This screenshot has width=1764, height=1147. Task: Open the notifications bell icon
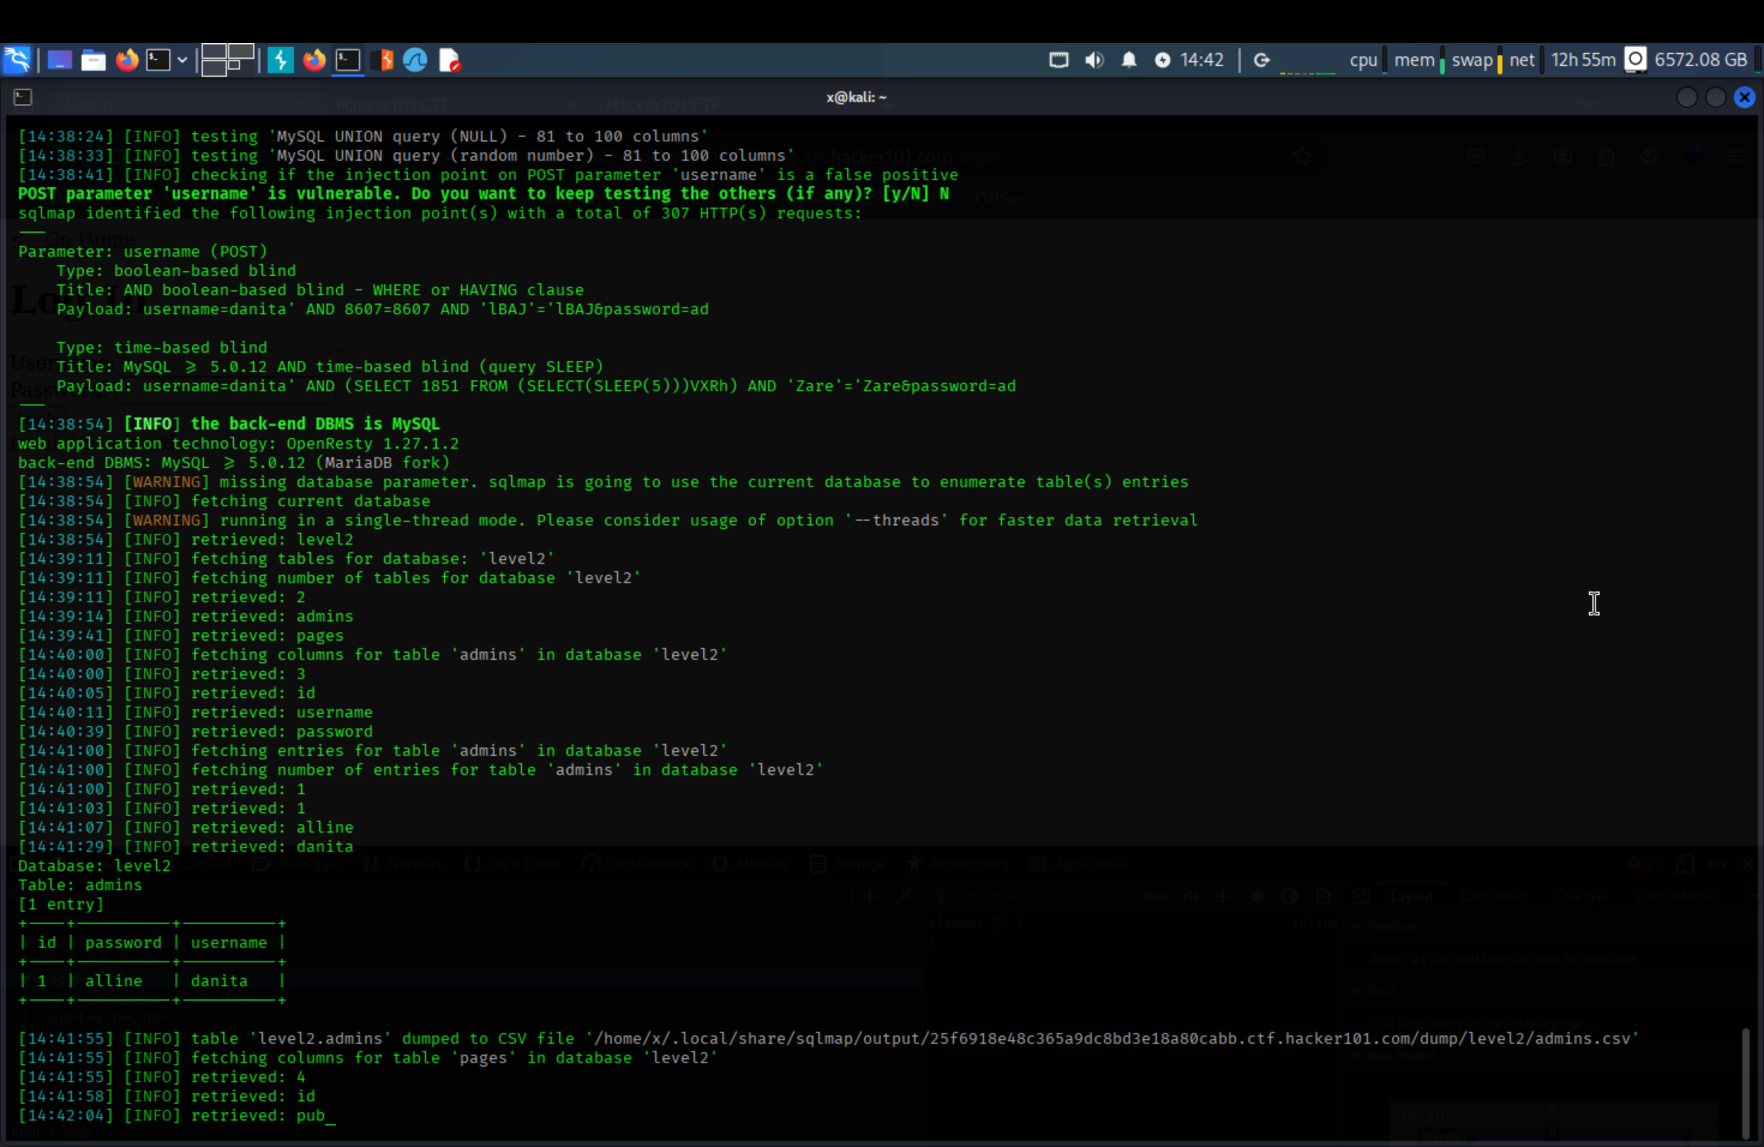1129,60
